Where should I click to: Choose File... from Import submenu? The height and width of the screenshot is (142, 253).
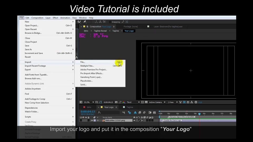(x=100, y=62)
